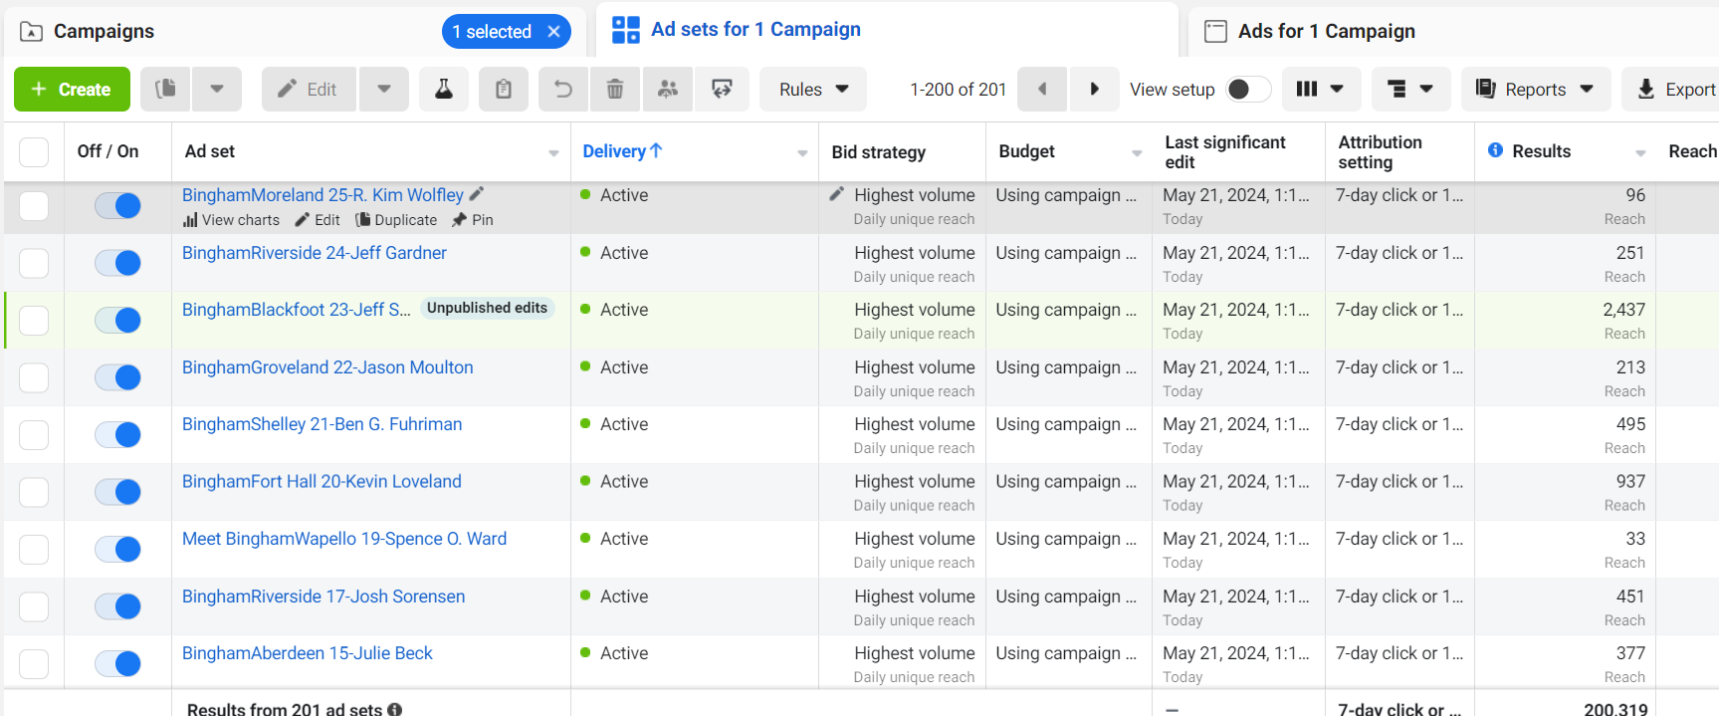Turn off the BinghamRiverside 24-Jeff Gardner ad set
Image resolution: width=1719 pixels, height=716 pixels.
tap(117, 263)
